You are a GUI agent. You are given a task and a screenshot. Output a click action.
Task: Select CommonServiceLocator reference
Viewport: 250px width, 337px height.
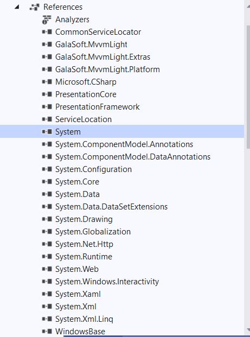[98, 32]
